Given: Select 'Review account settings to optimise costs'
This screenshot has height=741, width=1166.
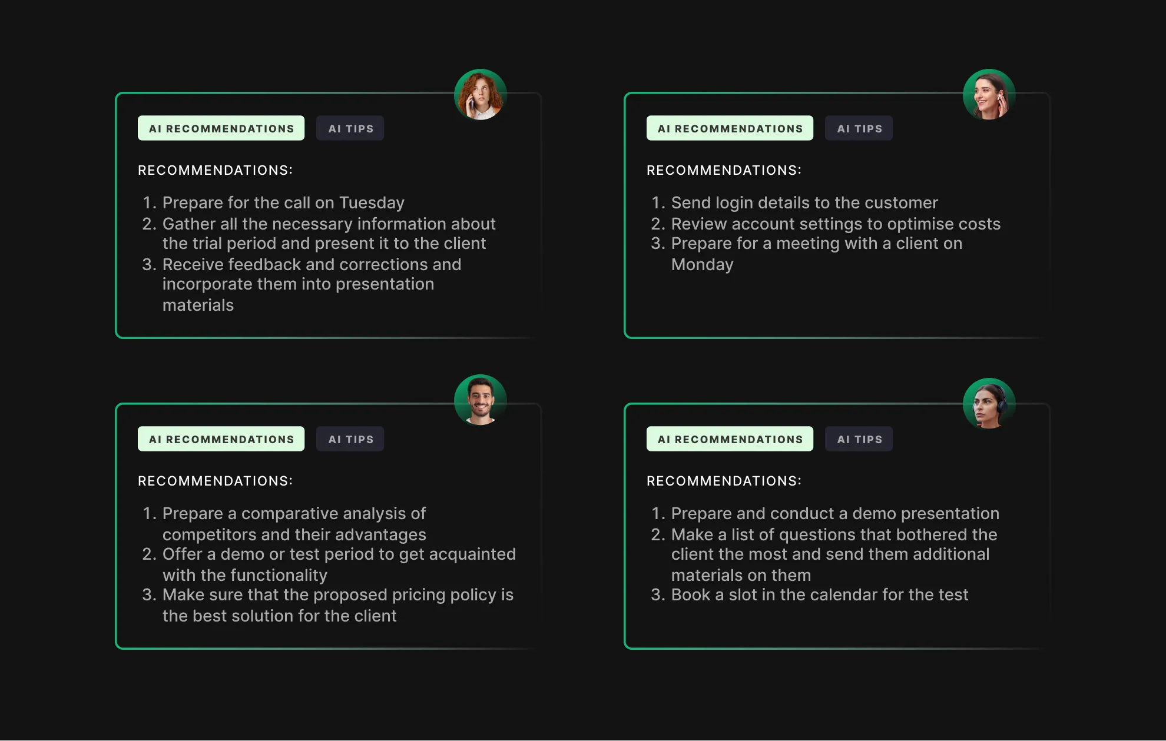Looking at the screenshot, I should click(835, 224).
